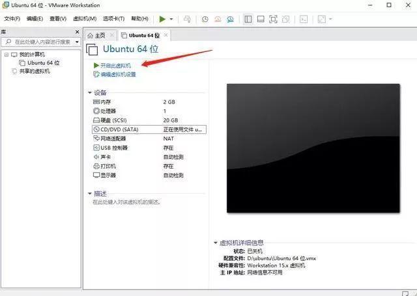Open the 查看(V) menu
This screenshot has width=417, height=296.
[58, 19]
